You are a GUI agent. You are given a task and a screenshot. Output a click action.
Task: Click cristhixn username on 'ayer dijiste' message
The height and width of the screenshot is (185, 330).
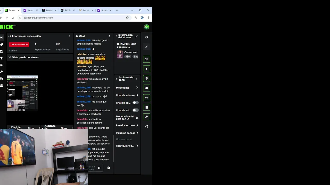click(x=81, y=67)
